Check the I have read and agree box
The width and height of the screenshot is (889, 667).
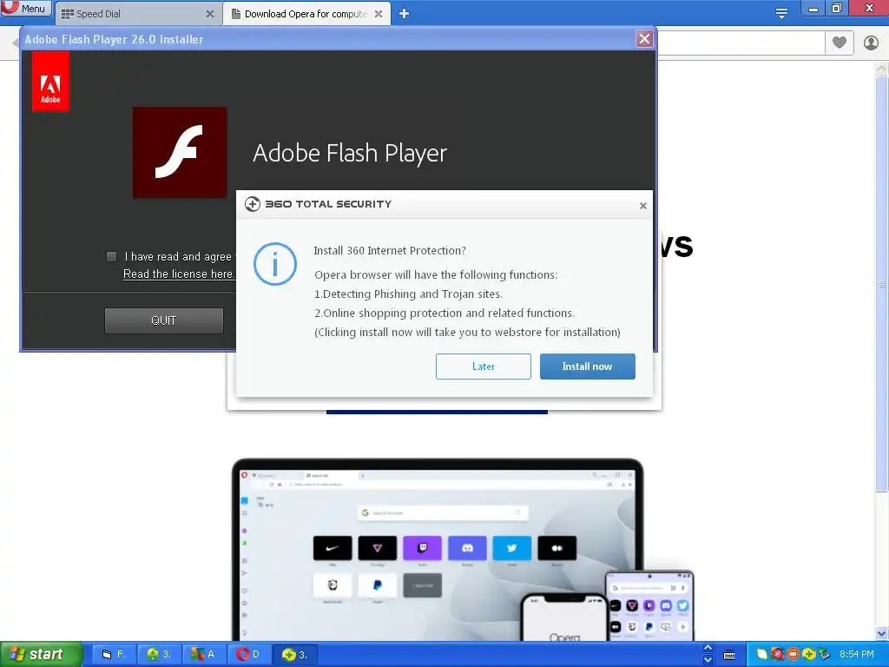point(112,256)
